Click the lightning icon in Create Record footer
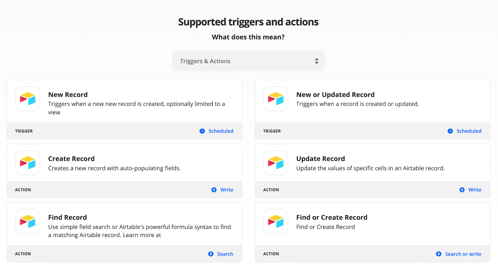Image resolution: width=498 pixels, height=274 pixels. pos(214,190)
